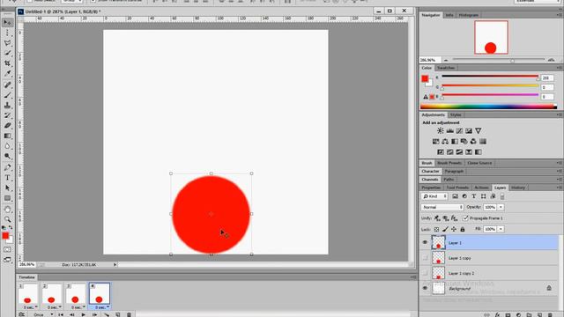The width and height of the screenshot is (564, 317).
Task: Click the Brightness/Contrast adjustment icon
Action: click(x=441, y=131)
